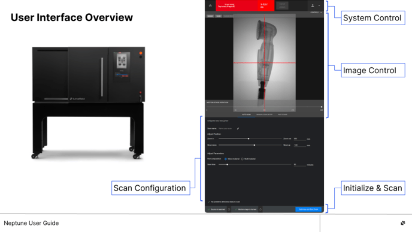Click the expand icon in bottom-right corner
This screenshot has width=412, height=232.
pyautogui.click(x=403, y=223)
